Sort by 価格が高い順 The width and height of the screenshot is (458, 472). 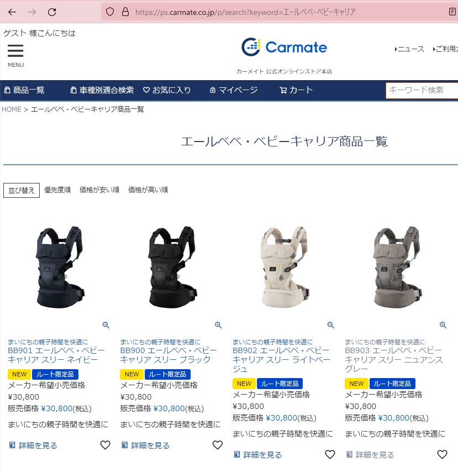tap(148, 190)
